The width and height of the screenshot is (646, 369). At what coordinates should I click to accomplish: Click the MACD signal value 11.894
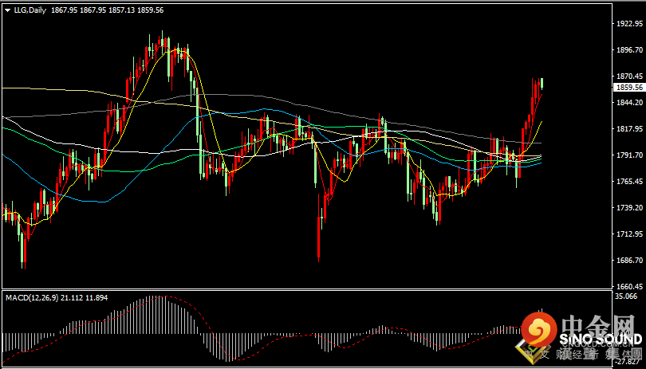[97, 297]
